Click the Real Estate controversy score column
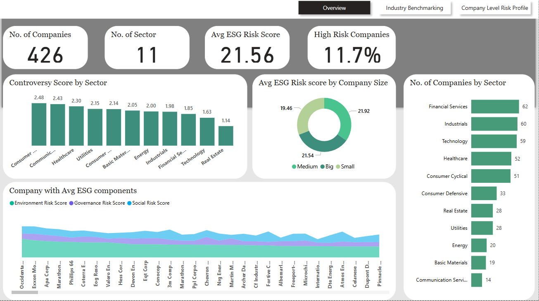 [226, 136]
